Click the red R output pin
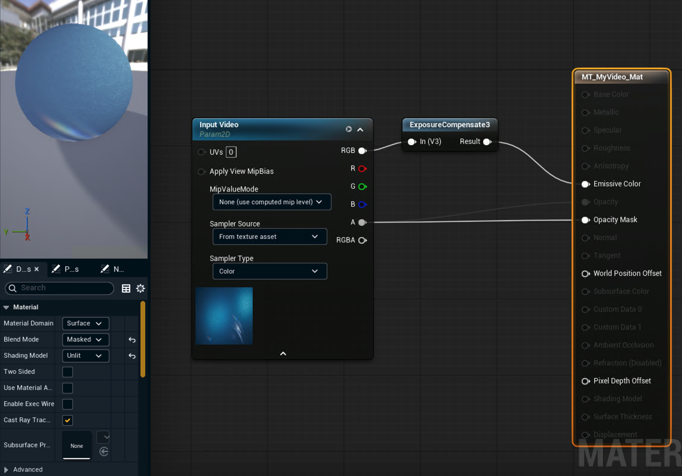This screenshot has height=476, width=682. [362, 169]
